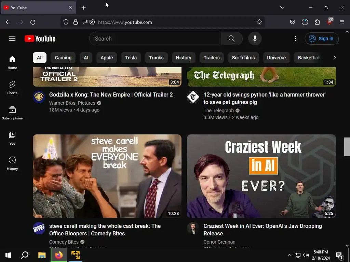350x262 pixels.
Task: Toggle the autoplay-blocked icon in address bar
Action: tap(92, 22)
